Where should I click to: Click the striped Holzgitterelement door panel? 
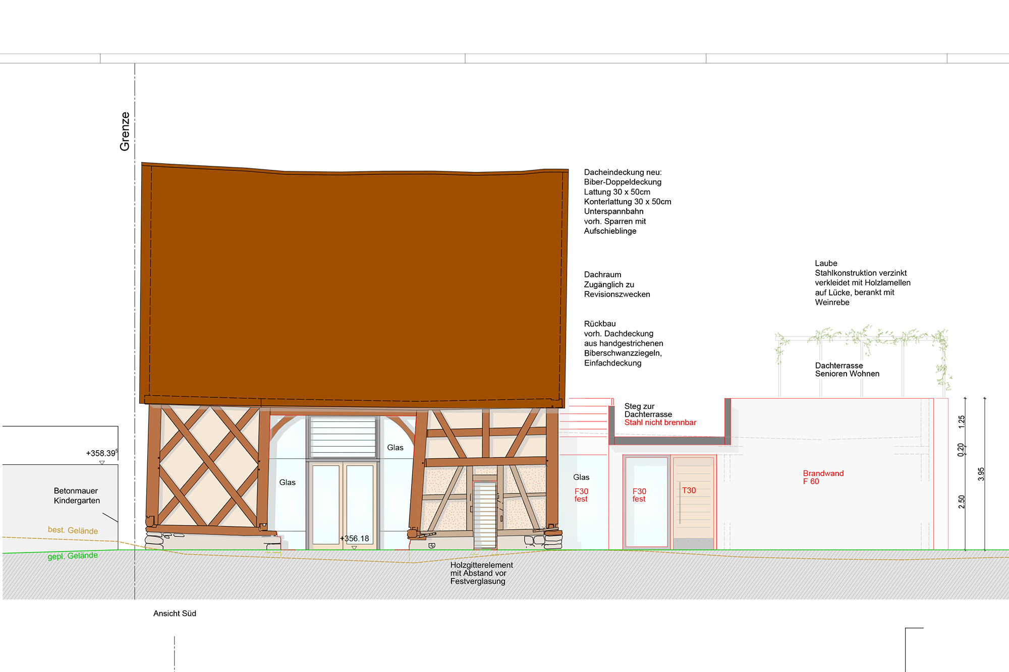(485, 515)
